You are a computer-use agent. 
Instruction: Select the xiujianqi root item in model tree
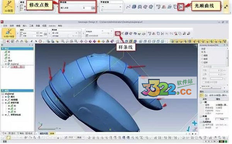click(x=9, y=94)
